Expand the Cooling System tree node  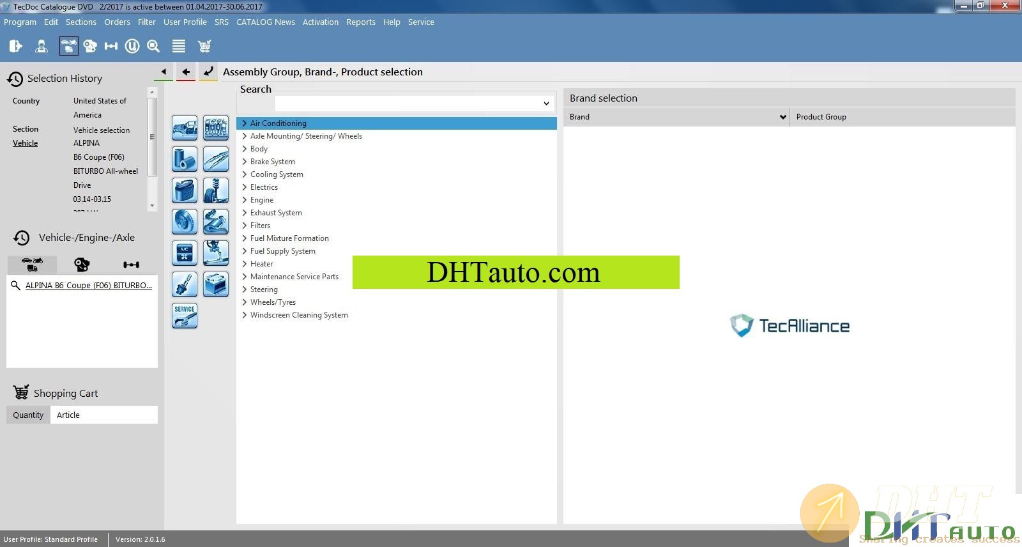click(244, 174)
